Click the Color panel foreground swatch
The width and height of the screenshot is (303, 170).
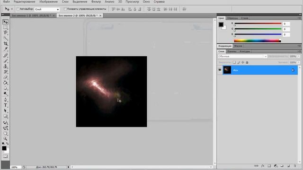221,25
